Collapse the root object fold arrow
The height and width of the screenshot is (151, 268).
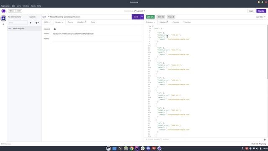(x=150, y=26)
